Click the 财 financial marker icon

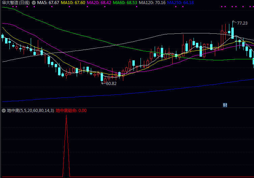pos(225,105)
